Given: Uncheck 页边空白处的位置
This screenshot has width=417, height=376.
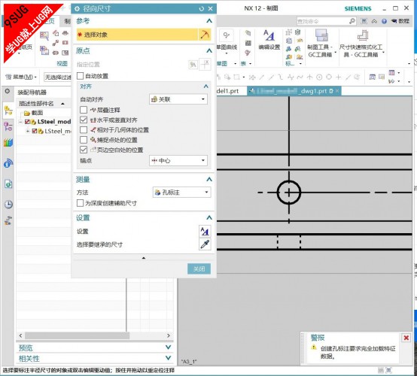Looking at the screenshot, I should tap(84, 150).
